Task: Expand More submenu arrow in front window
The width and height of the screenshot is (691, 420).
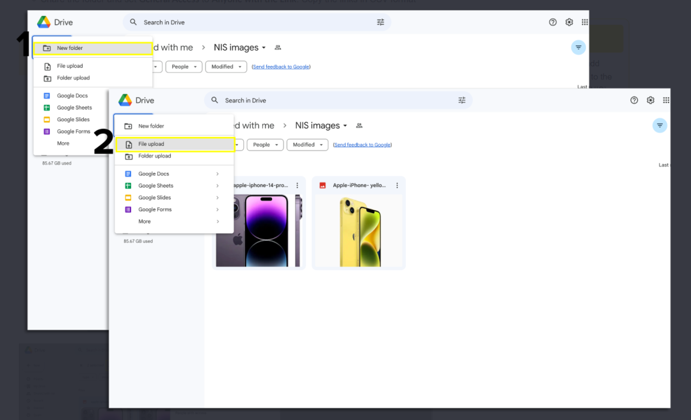Action: coord(218,222)
